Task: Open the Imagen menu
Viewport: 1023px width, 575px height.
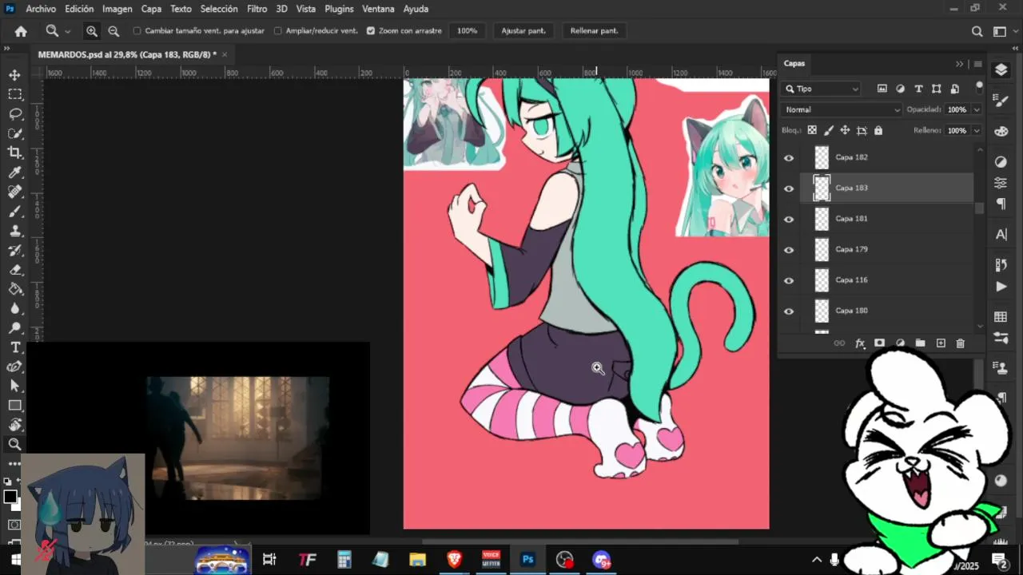Action: click(117, 9)
